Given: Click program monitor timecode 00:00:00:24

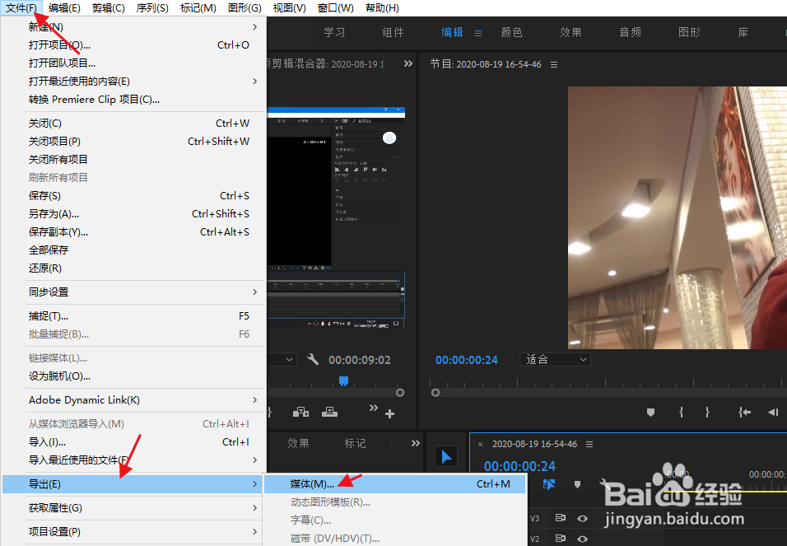Looking at the screenshot, I should point(466,360).
